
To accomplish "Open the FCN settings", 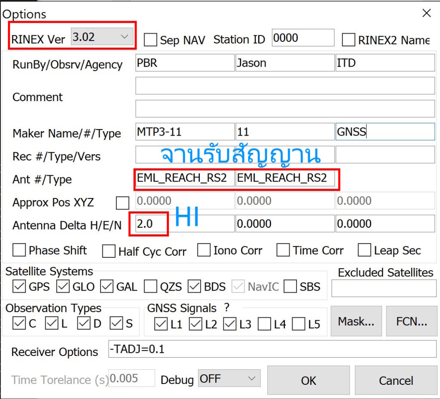I will click(x=412, y=321).
